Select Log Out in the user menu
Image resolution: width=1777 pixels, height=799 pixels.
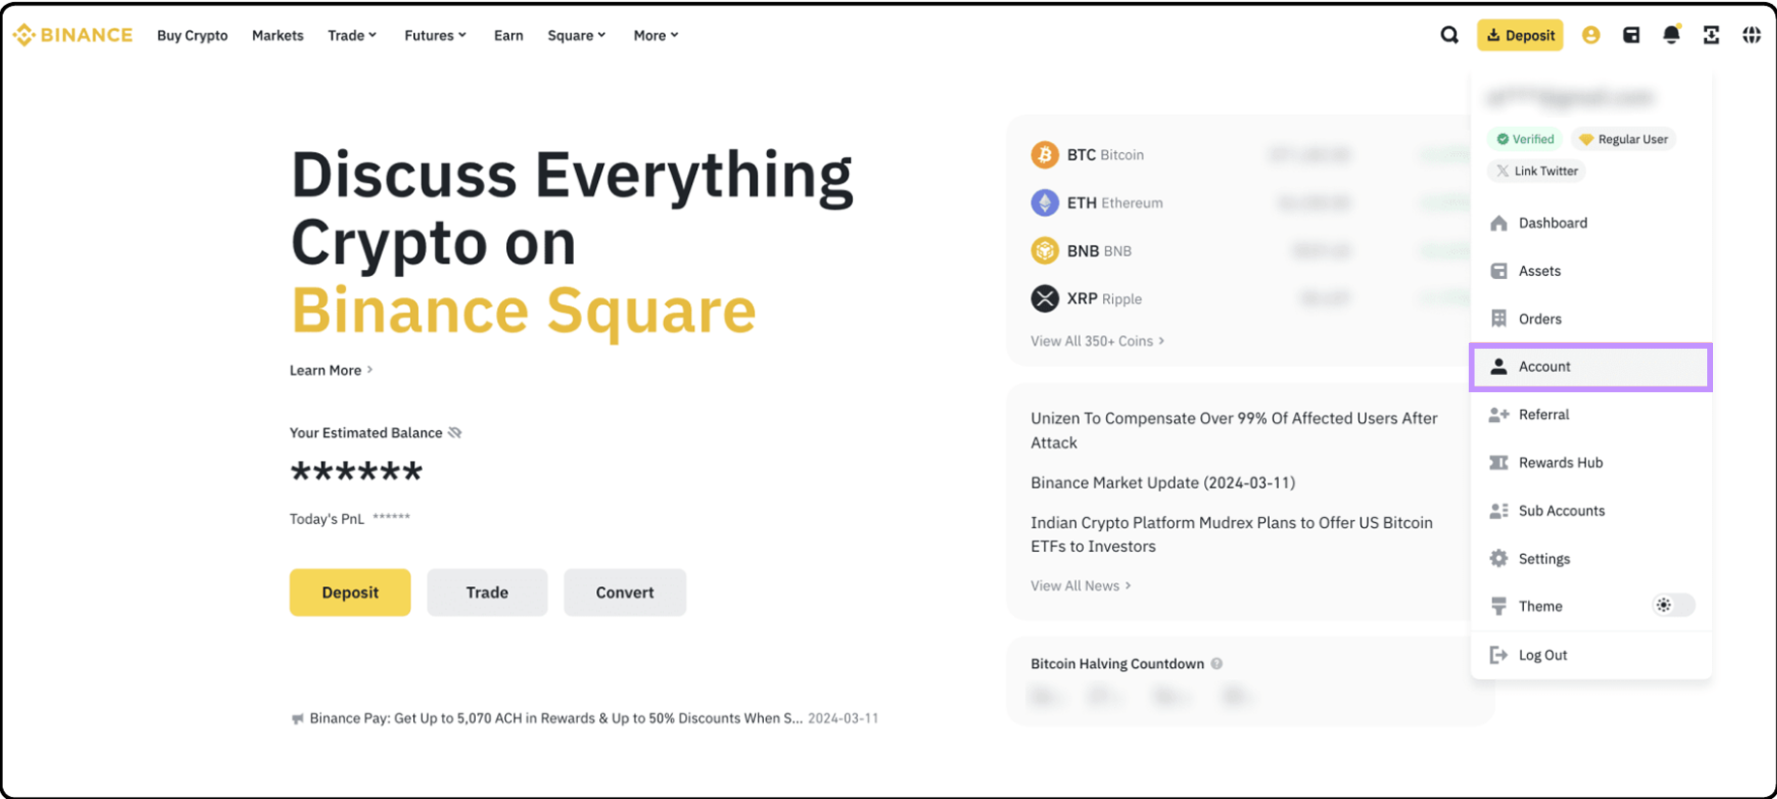pyautogui.click(x=1591, y=655)
